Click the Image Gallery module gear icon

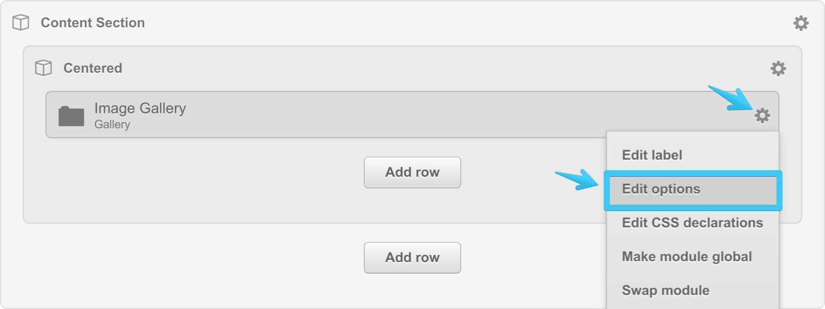click(762, 116)
